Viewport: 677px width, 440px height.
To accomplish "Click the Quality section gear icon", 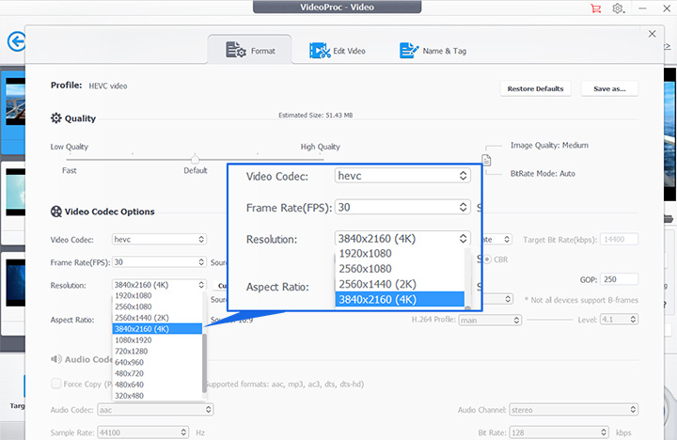I will pos(56,118).
